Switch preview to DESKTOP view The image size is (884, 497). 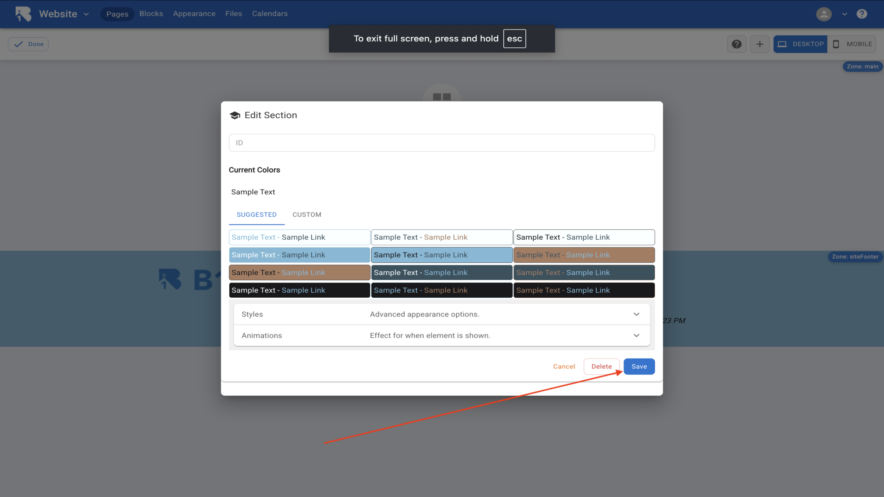800,44
